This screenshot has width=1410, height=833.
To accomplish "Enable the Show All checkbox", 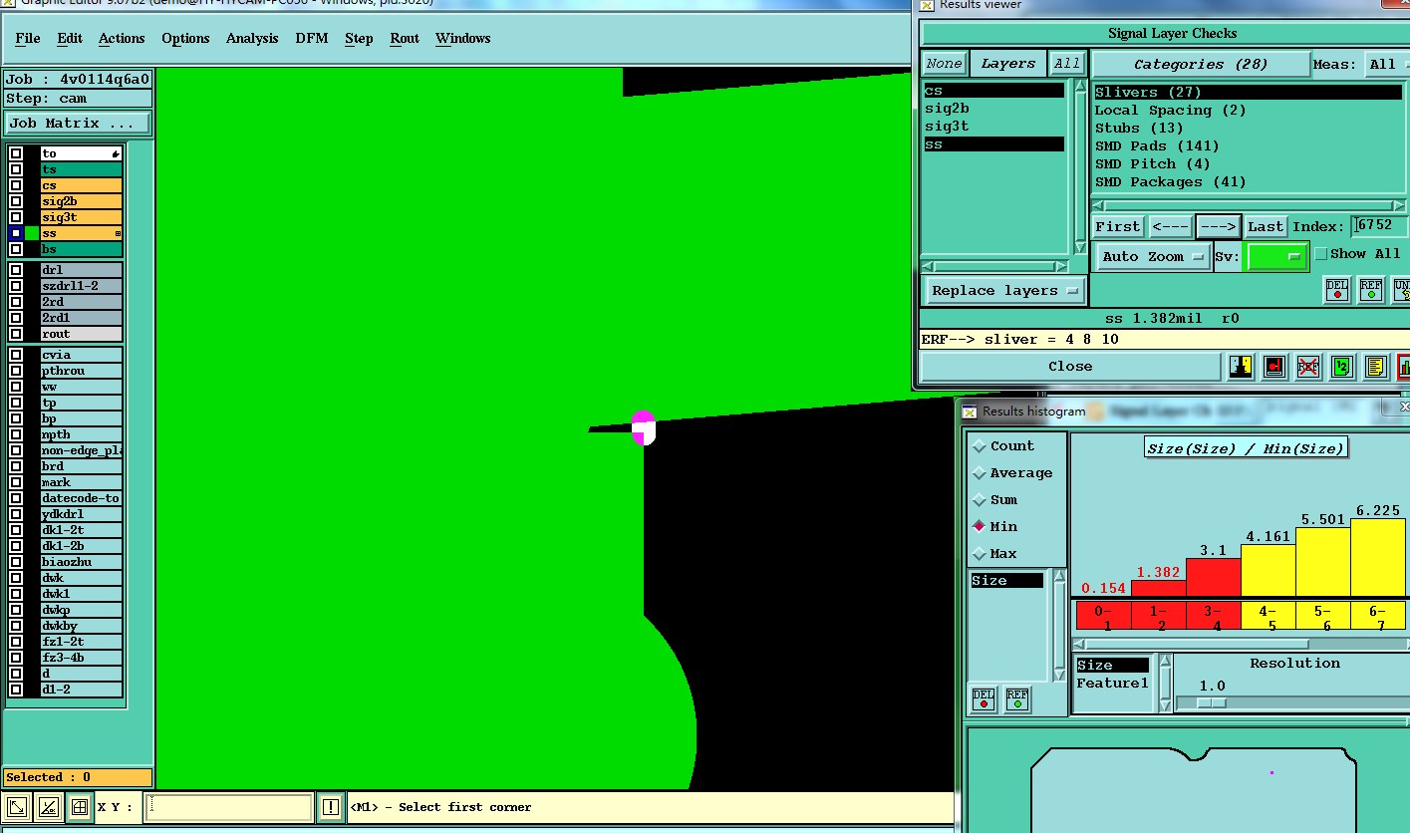I will (1321, 254).
